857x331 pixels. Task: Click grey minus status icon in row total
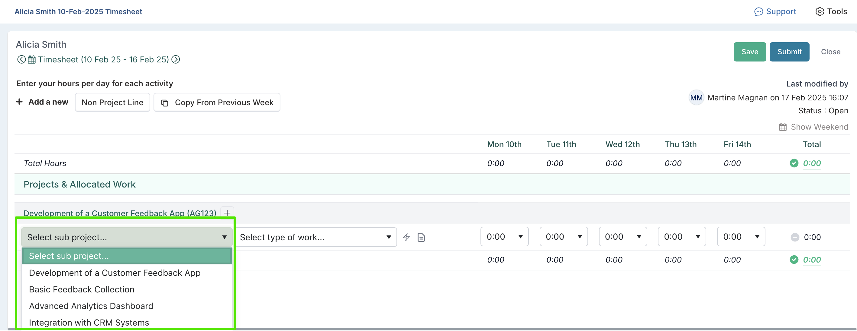[795, 237]
